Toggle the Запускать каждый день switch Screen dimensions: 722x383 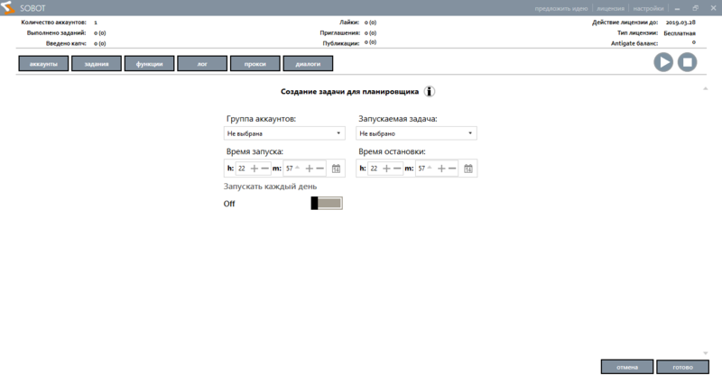(327, 204)
